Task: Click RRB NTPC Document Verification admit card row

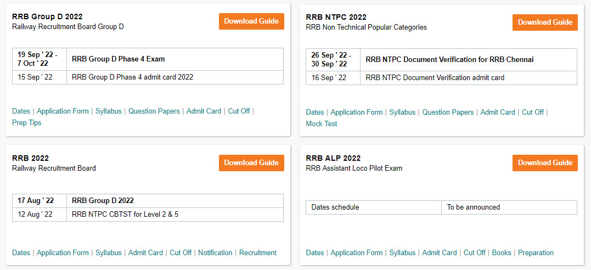Action: pos(435,78)
